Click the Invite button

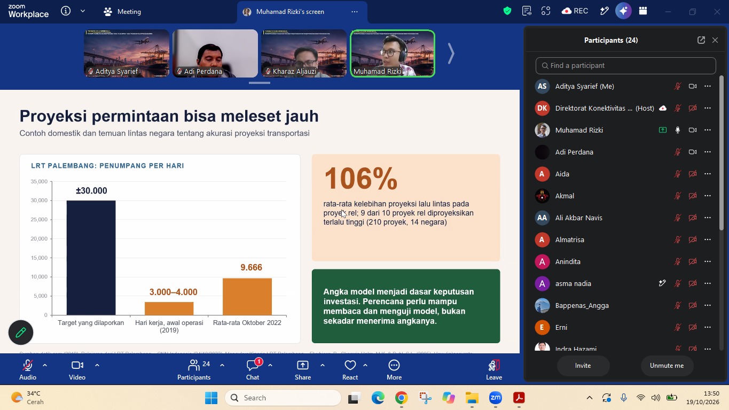tap(583, 366)
